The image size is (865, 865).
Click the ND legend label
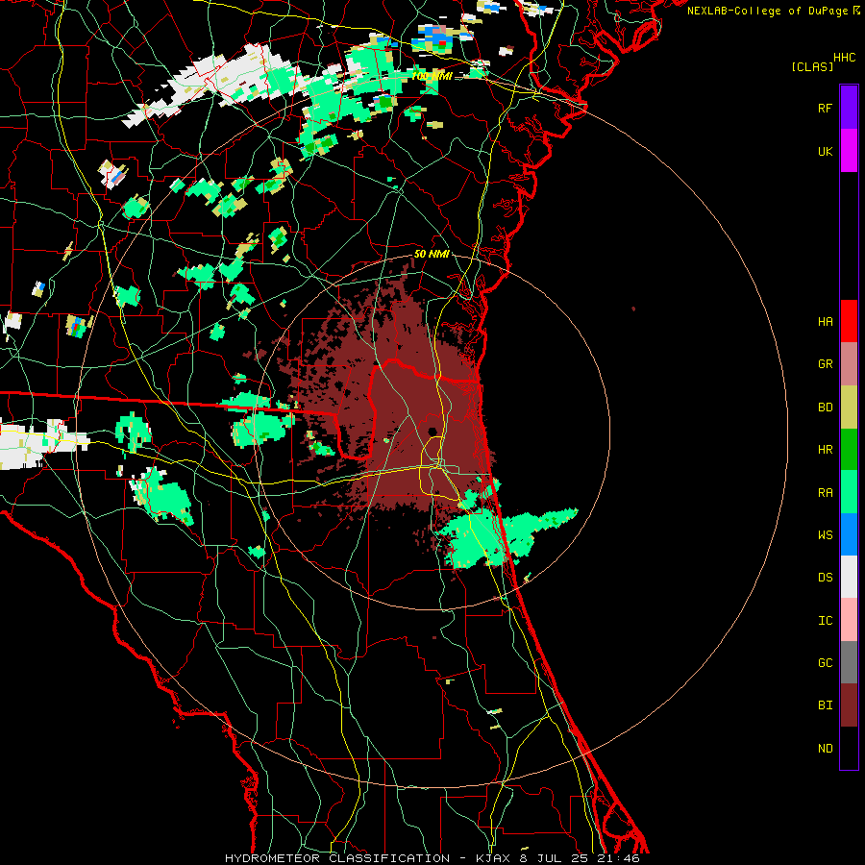point(826,749)
